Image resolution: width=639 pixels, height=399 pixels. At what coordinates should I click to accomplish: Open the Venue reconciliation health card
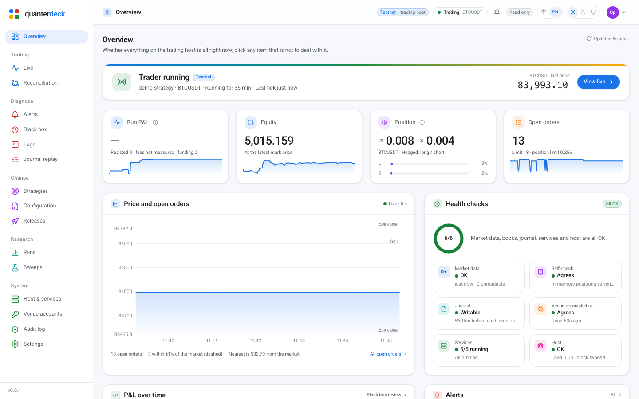pyautogui.click(x=575, y=313)
